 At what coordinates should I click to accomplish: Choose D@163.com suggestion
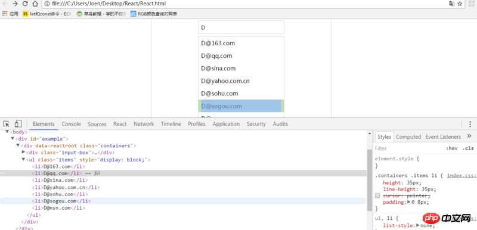(x=241, y=43)
